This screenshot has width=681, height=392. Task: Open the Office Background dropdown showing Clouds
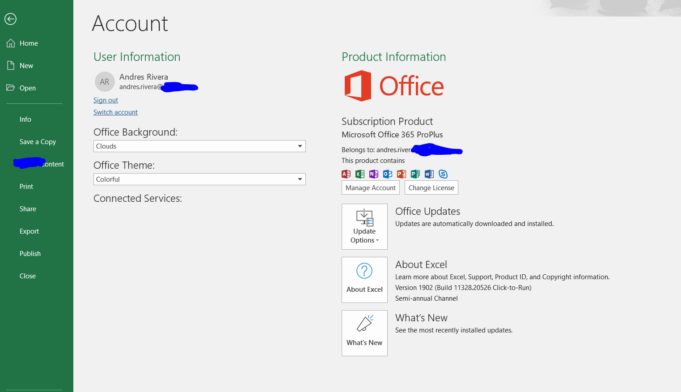click(199, 146)
